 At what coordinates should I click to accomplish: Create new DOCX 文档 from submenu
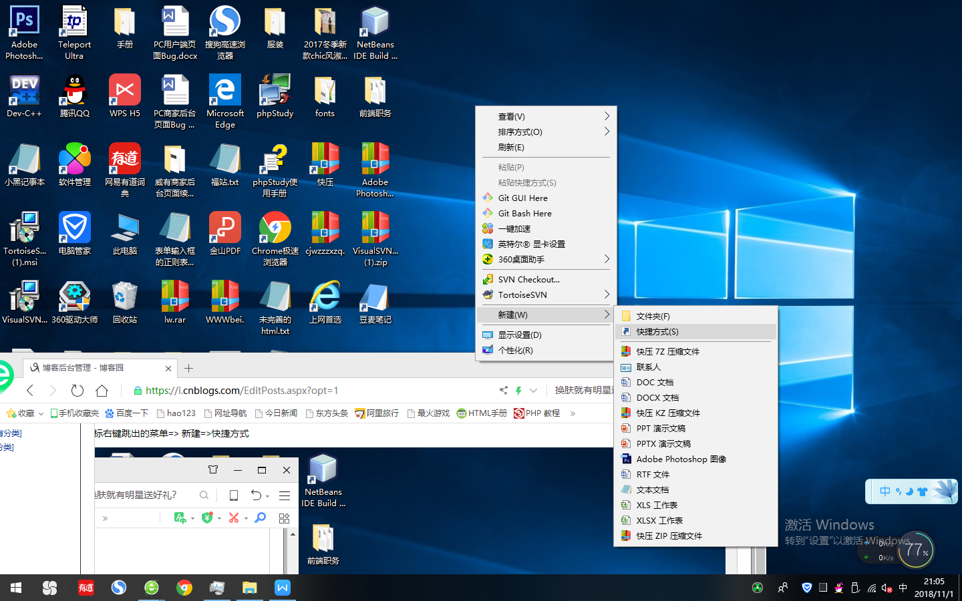point(695,397)
